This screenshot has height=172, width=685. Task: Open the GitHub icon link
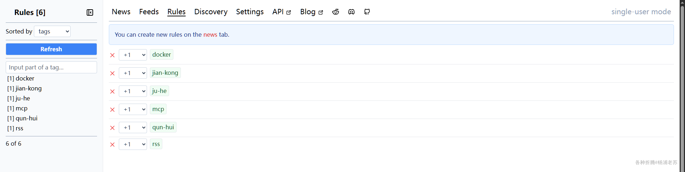367,12
